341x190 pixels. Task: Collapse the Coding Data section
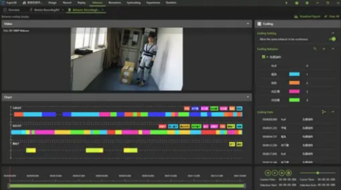pyautogui.click(x=333, y=112)
